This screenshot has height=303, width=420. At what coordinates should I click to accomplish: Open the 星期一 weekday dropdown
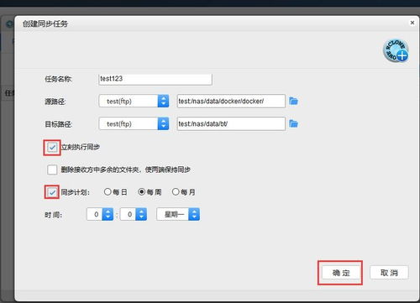click(x=178, y=214)
